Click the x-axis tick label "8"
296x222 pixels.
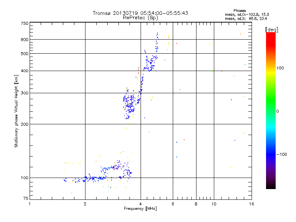pos(196,204)
